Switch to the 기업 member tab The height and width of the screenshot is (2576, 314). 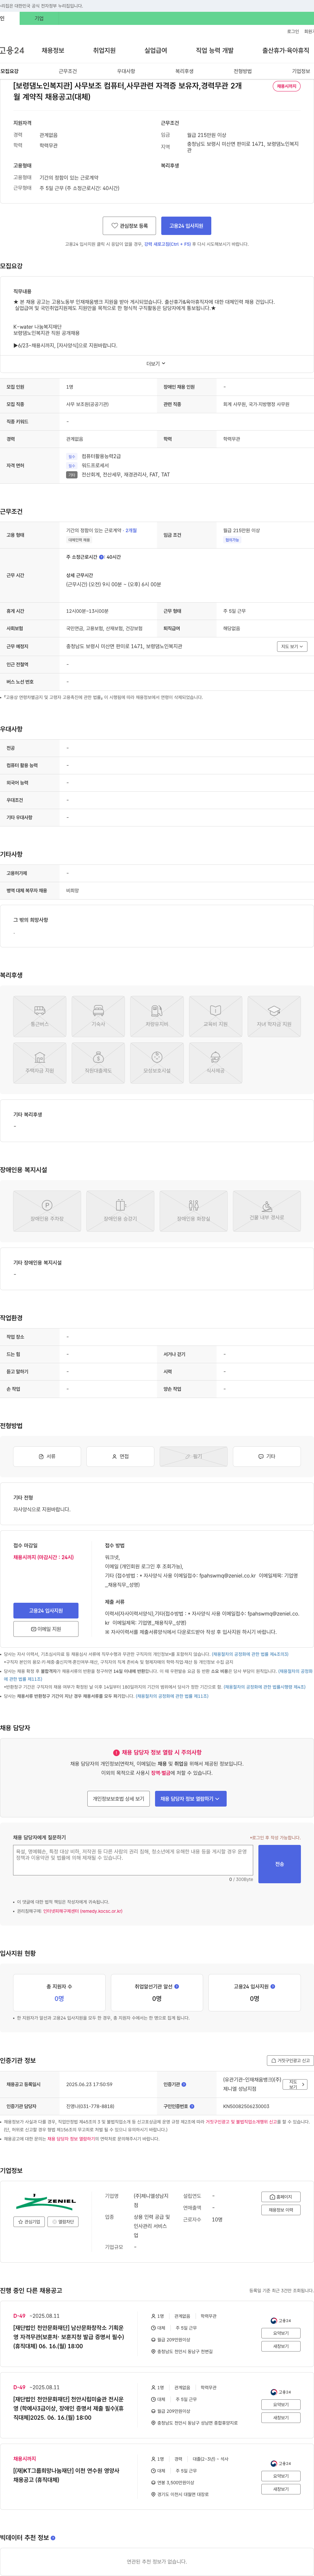39,18
